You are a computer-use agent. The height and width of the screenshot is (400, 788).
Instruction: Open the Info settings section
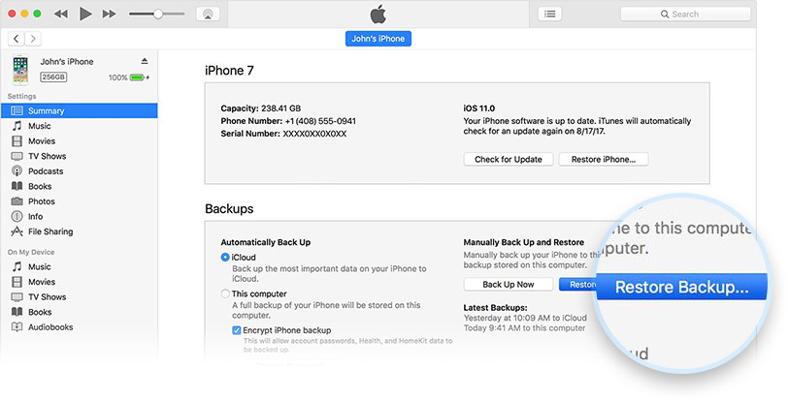[79, 216]
